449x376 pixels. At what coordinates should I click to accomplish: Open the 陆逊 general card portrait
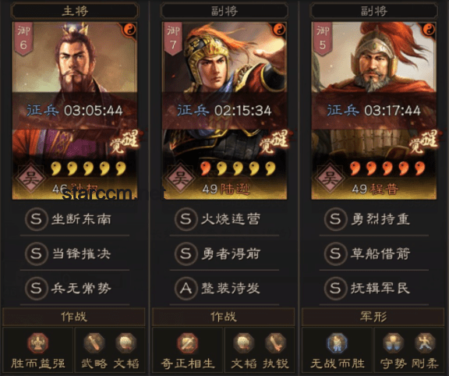pyautogui.click(x=224, y=111)
